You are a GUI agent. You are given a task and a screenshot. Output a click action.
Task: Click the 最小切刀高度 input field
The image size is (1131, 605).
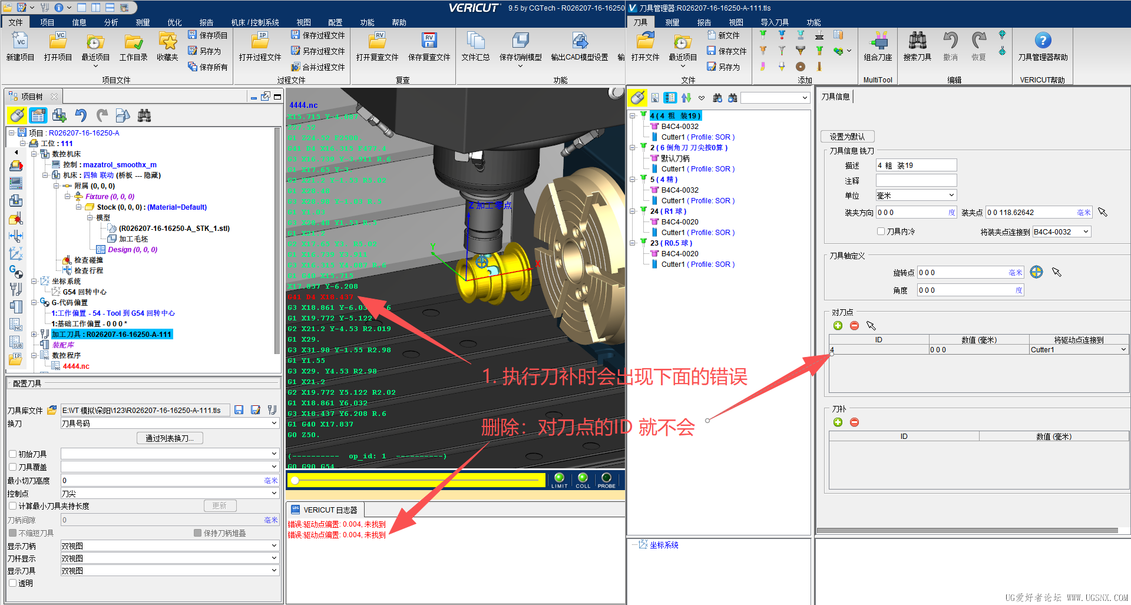coord(170,480)
